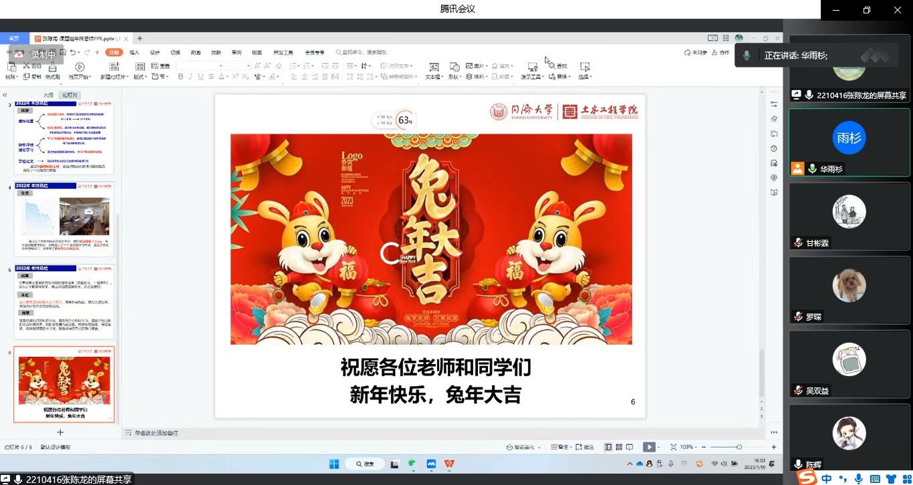
Task: Click the WPS Home (首页) tab
Action: point(14,39)
